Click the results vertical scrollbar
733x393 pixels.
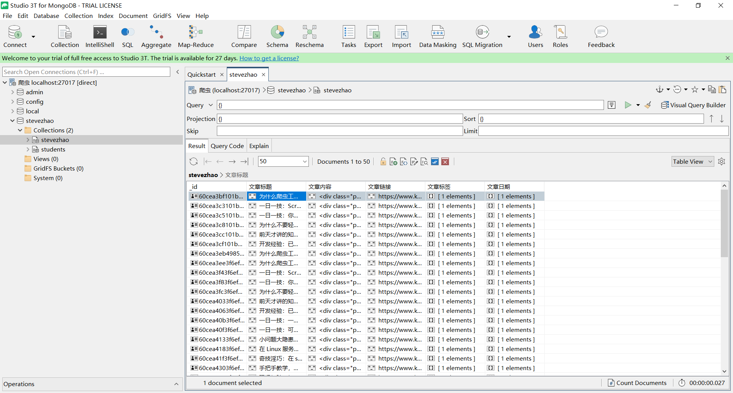[x=724, y=224]
